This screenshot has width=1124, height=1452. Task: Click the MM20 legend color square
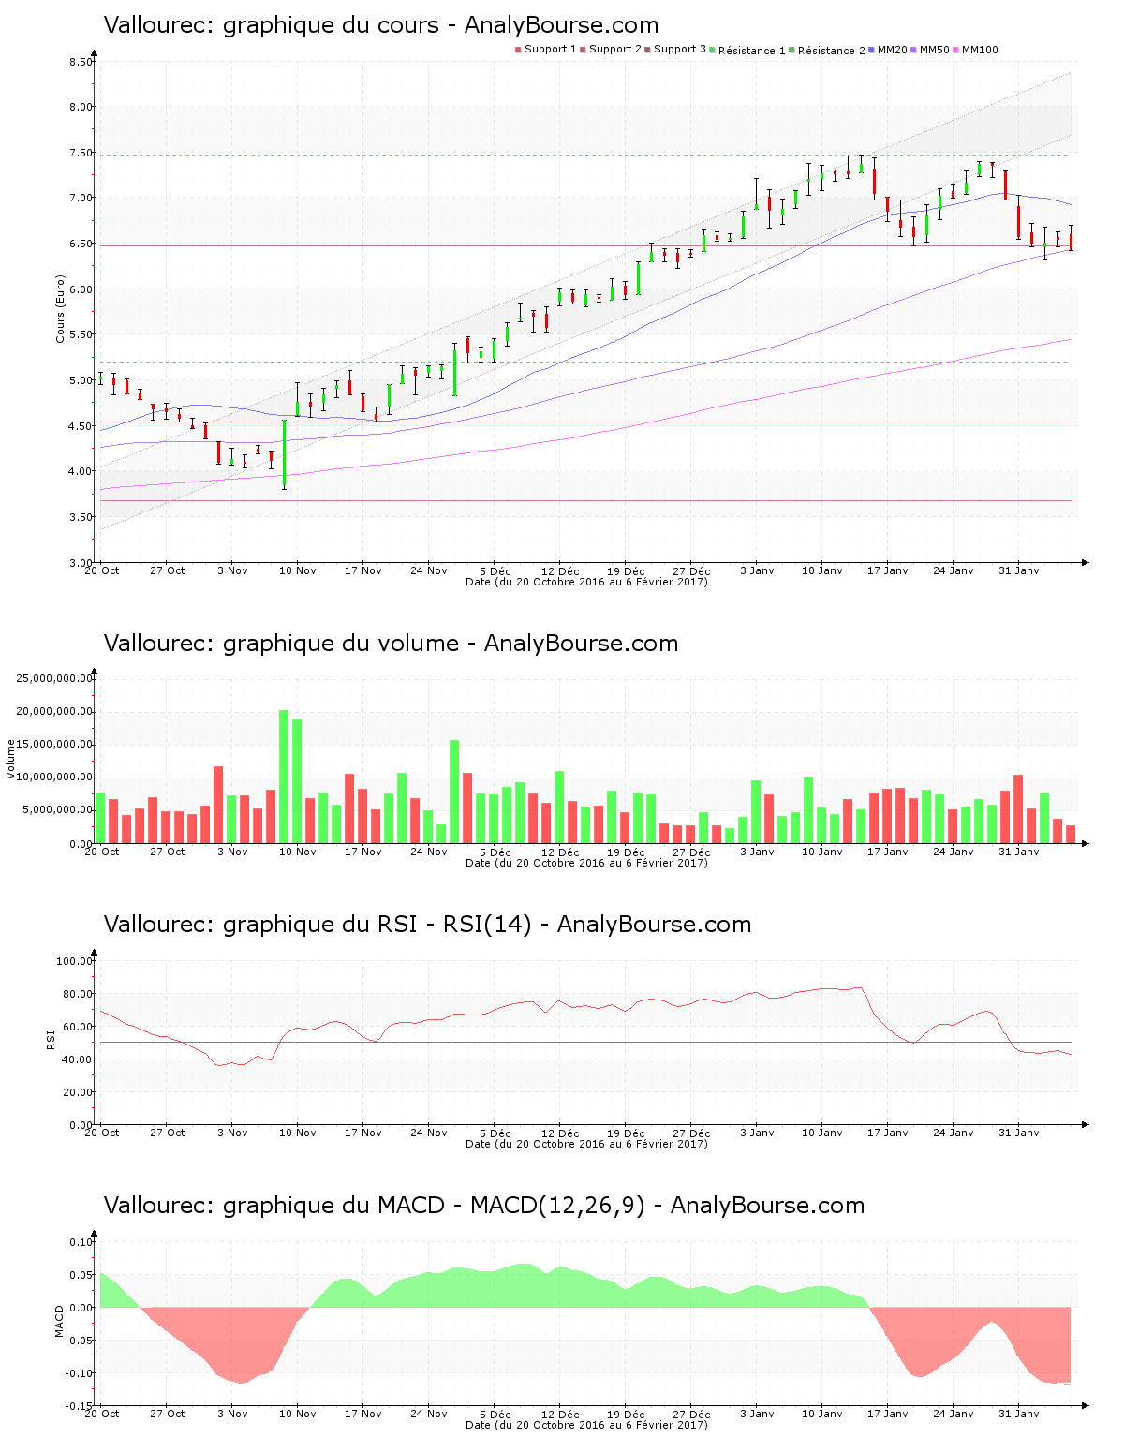coord(872,50)
